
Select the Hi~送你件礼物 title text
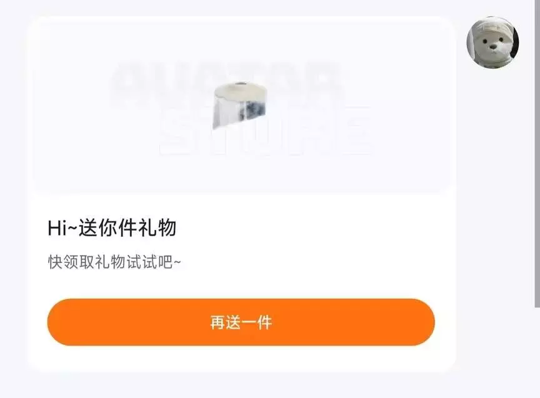click(x=112, y=228)
